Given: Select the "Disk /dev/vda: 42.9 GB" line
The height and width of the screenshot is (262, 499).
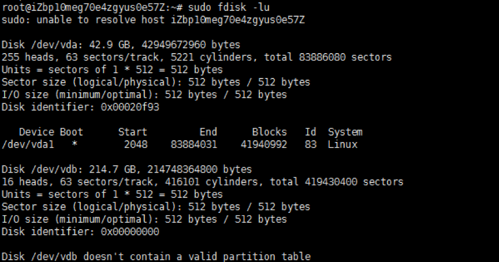Looking at the screenshot, I should (x=121, y=45).
